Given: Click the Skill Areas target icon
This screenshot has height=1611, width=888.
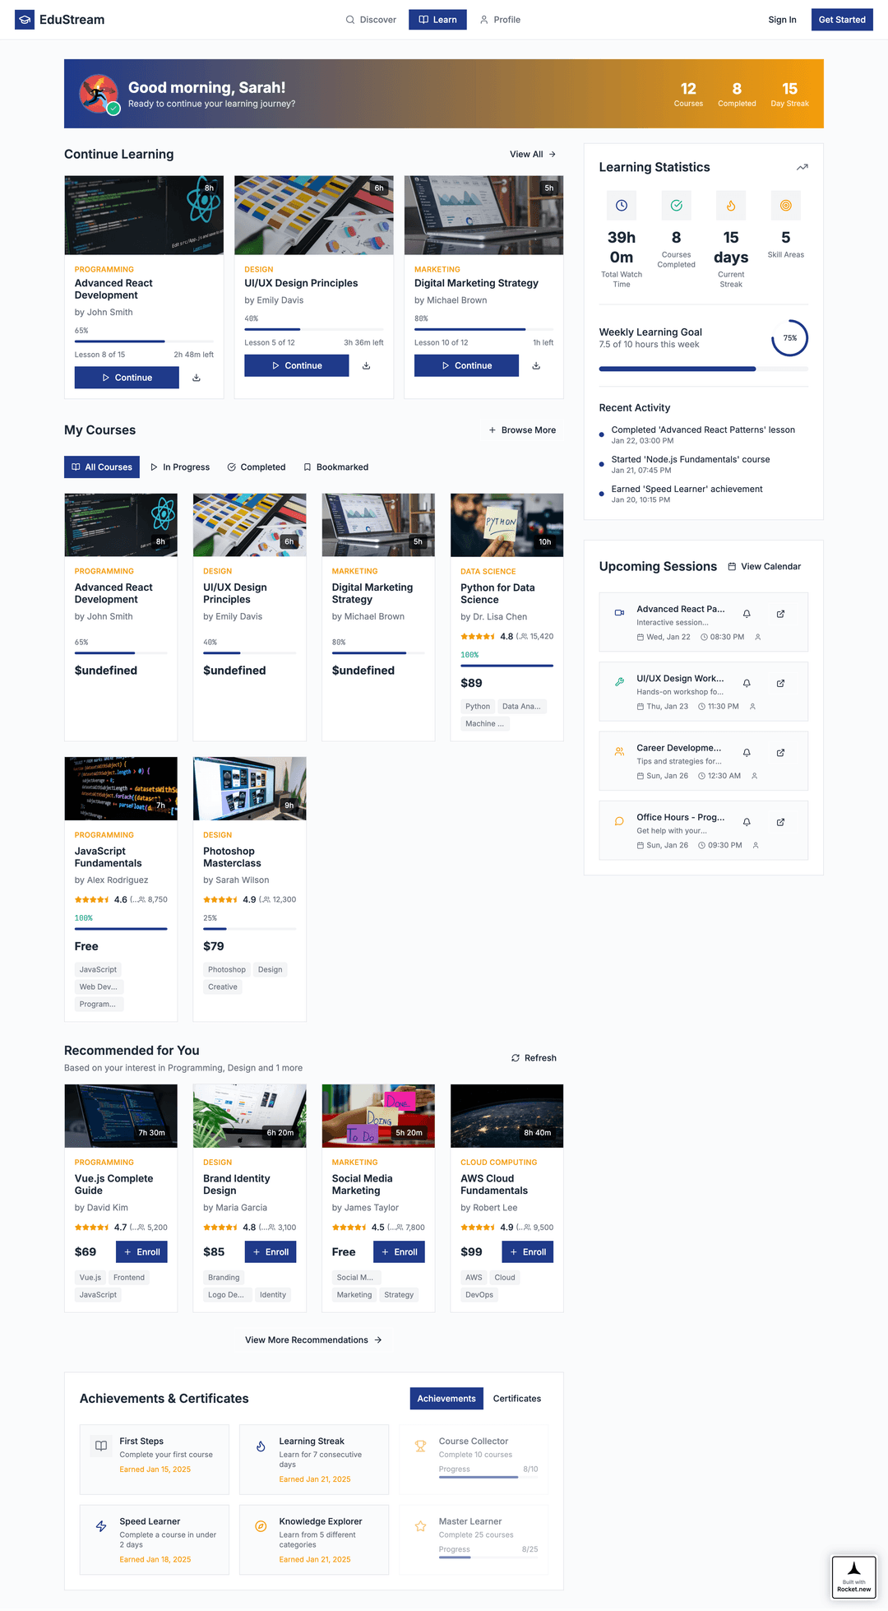Looking at the screenshot, I should [786, 205].
